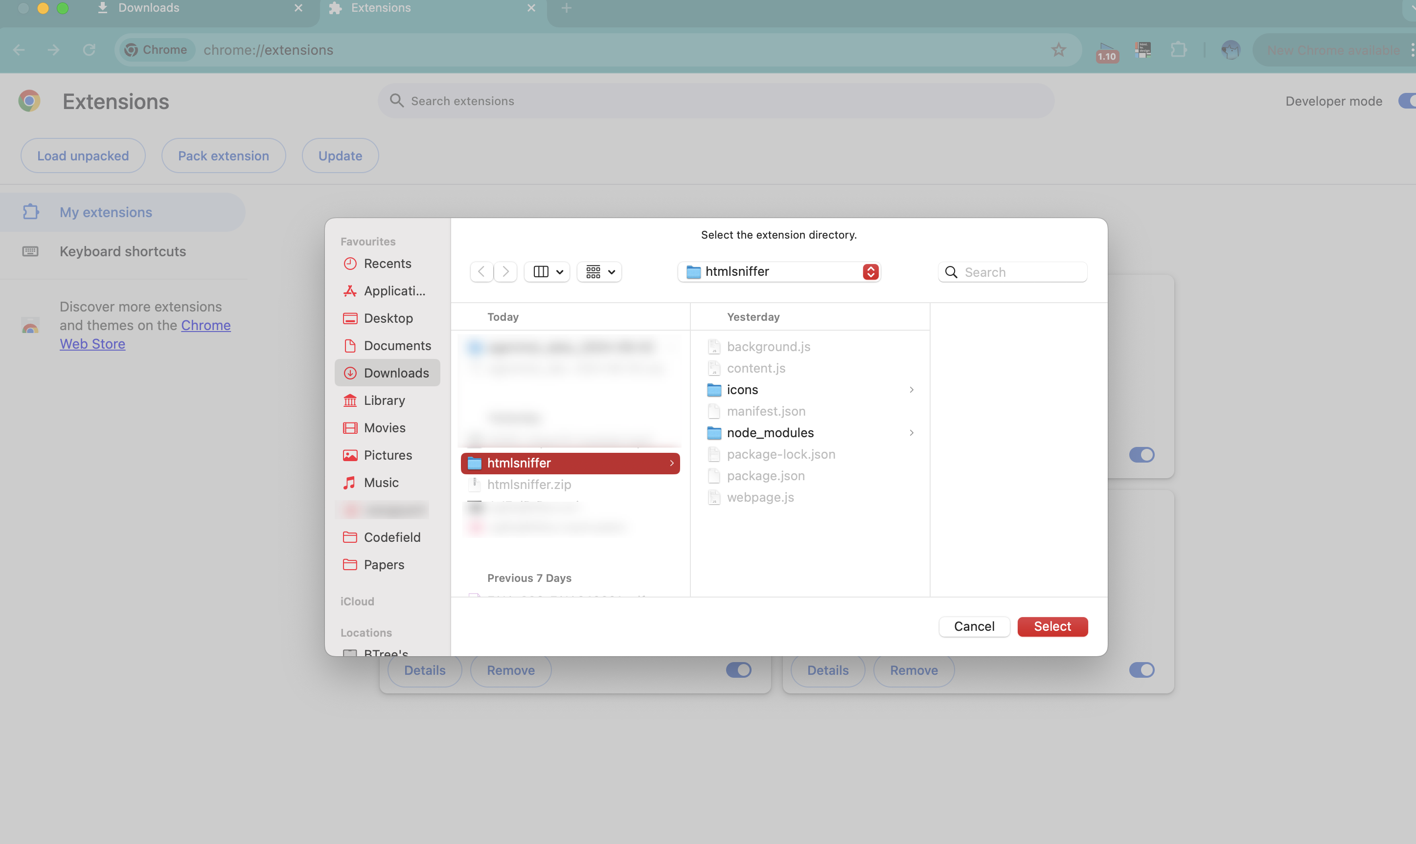Cancel the directory selection dialog
Image resolution: width=1416 pixels, height=844 pixels.
973,626
